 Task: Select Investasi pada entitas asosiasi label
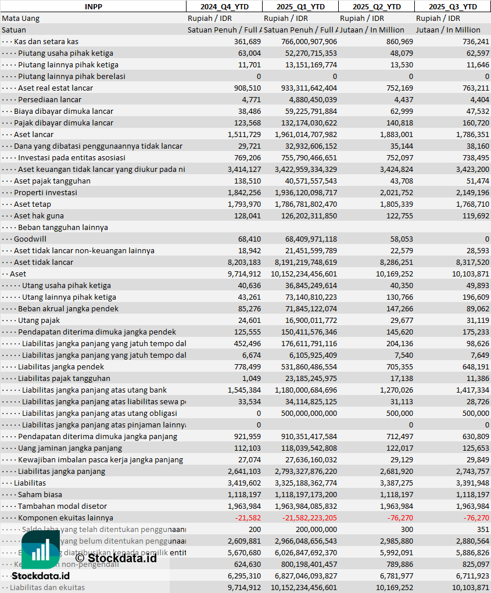coord(71,158)
